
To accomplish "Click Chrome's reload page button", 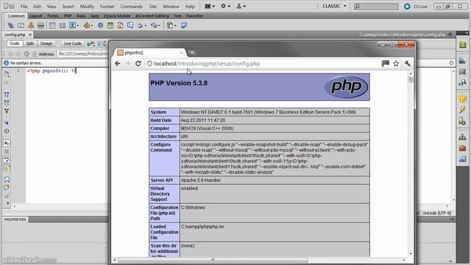I will coord(138,63).
